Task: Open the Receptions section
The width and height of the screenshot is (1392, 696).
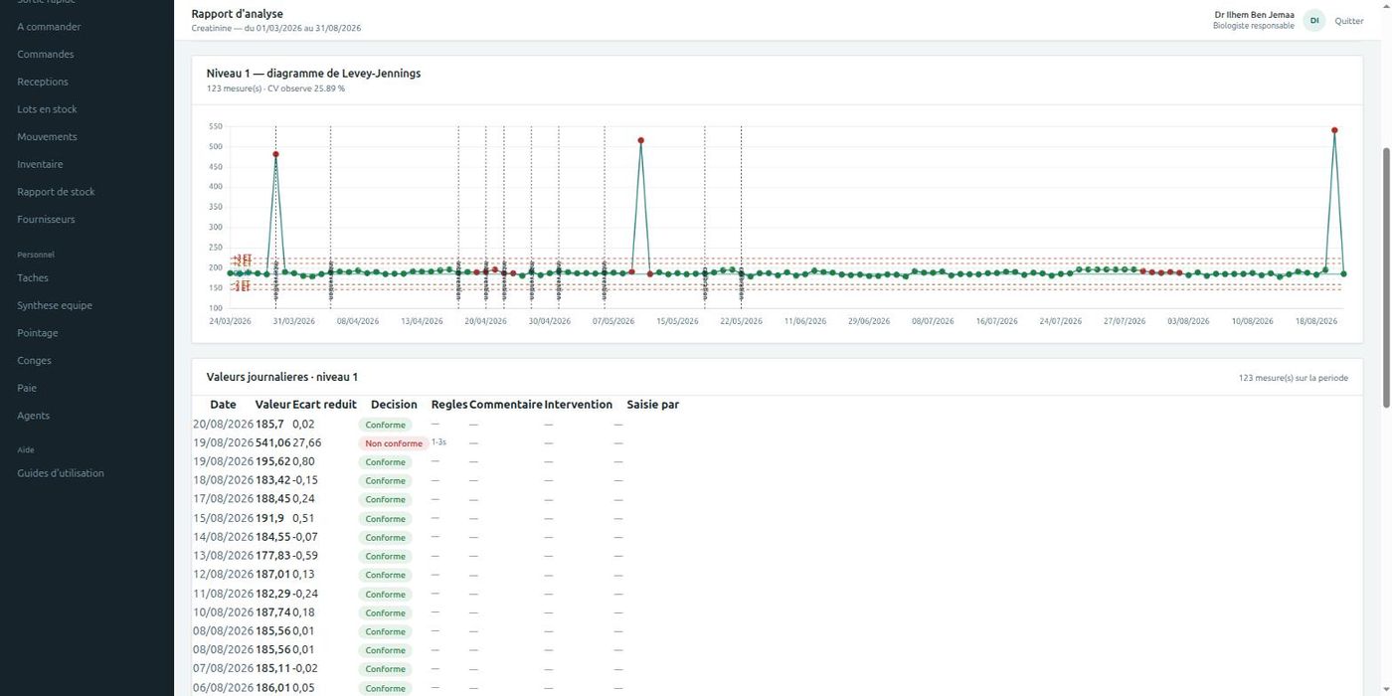Action: tap(43, 82)
